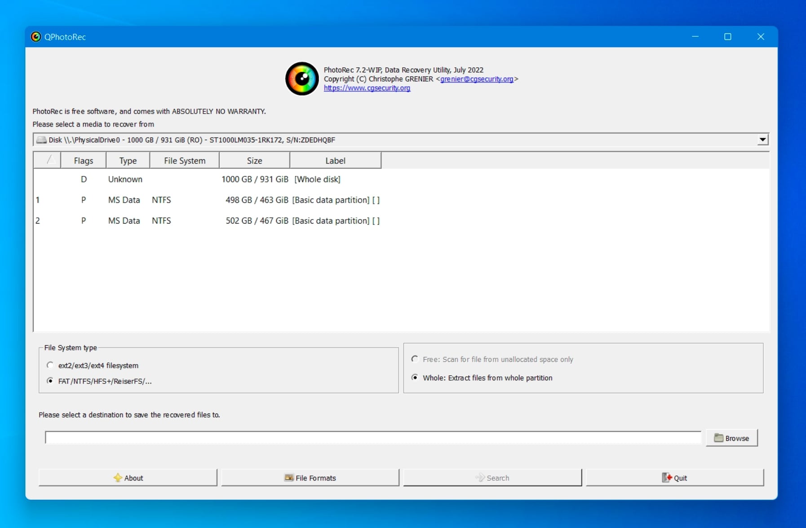Click '1000 GB / 931 GiB' size cell
The width and height of the screenshot is (806, 528).
click(255, 179)
